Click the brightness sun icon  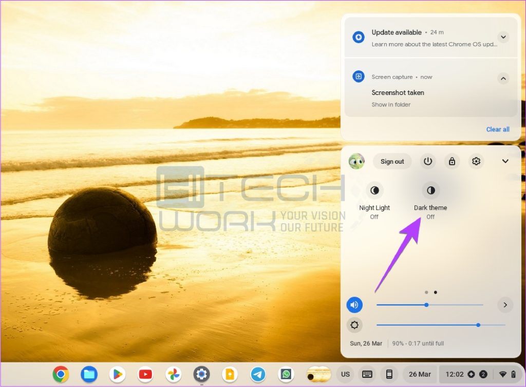[x=354, y=325]
